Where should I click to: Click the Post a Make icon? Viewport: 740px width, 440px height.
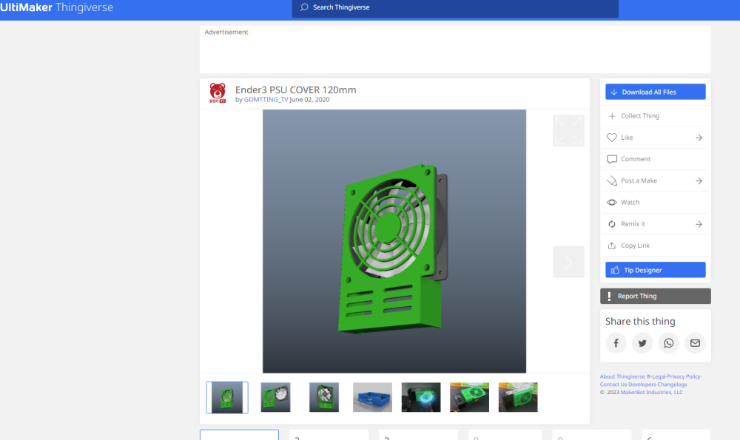(x=612, y=180)
